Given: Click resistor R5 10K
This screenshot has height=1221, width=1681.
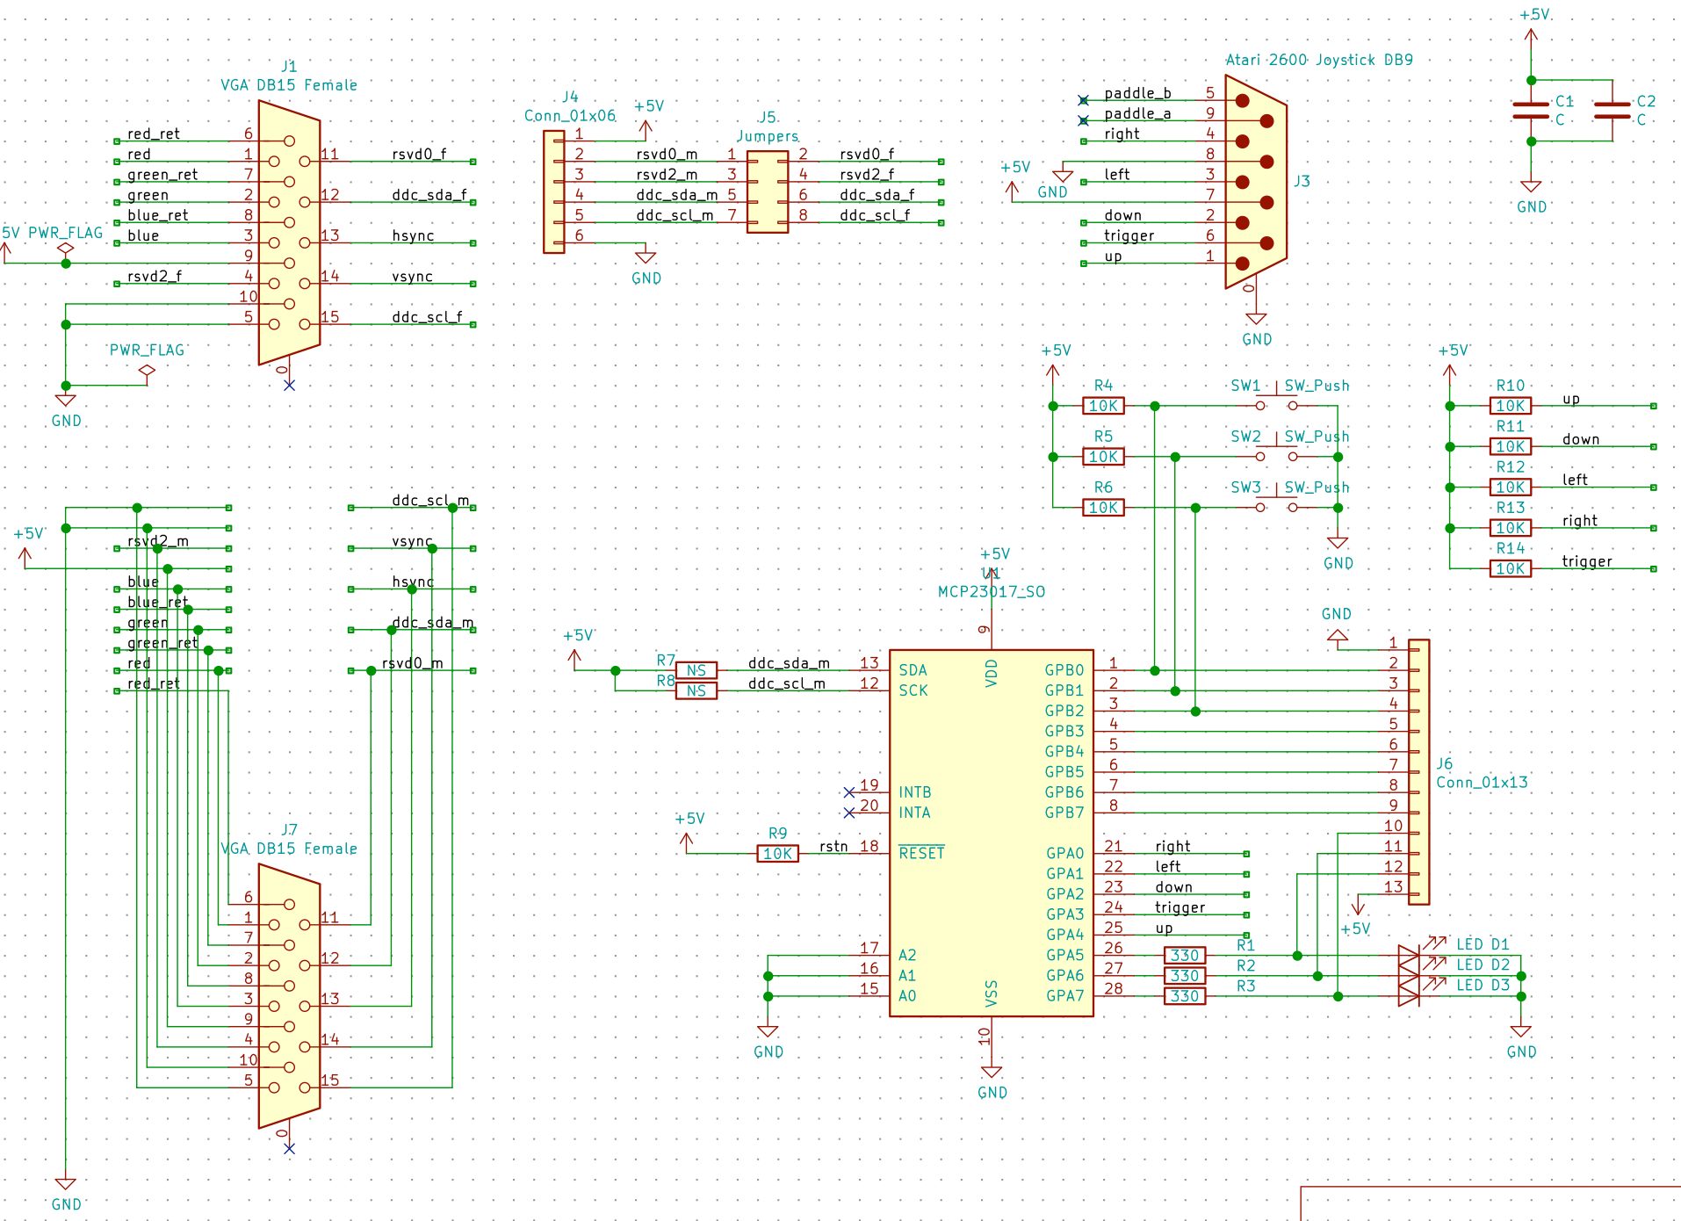Looking at the screenshot, I should coord(1103,457).
